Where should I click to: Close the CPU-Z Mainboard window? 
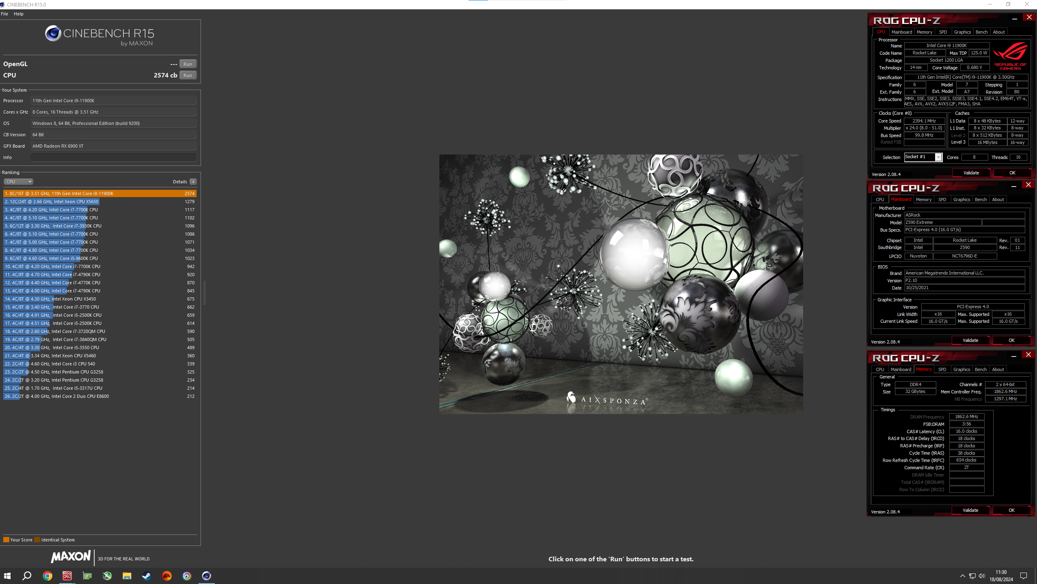point(1028,185)
